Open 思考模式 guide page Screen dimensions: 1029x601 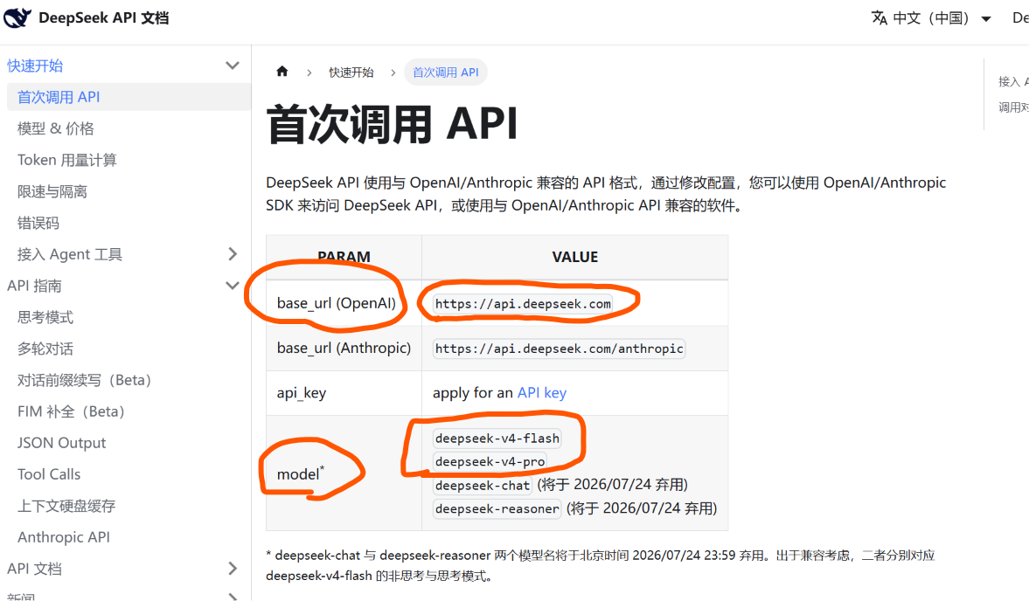click(x=45, y=317)
